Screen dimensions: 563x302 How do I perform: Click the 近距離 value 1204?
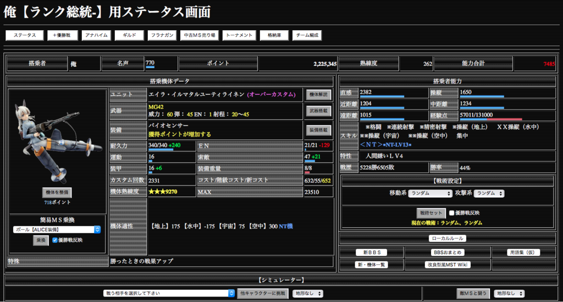click(x=366, y=104)
